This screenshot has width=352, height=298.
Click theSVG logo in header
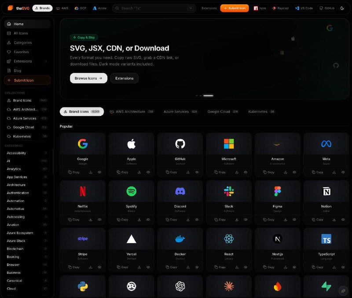point(18,8)
